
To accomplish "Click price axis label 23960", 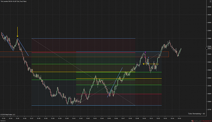I will click(209, 38).
